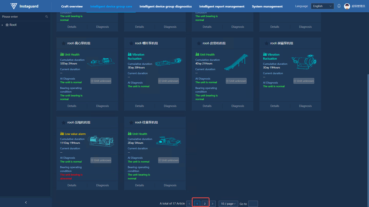Click Unit Health status icon on root-皮带机机组
The width and height of the screenshot is (369, 207).
pos(197,54)
